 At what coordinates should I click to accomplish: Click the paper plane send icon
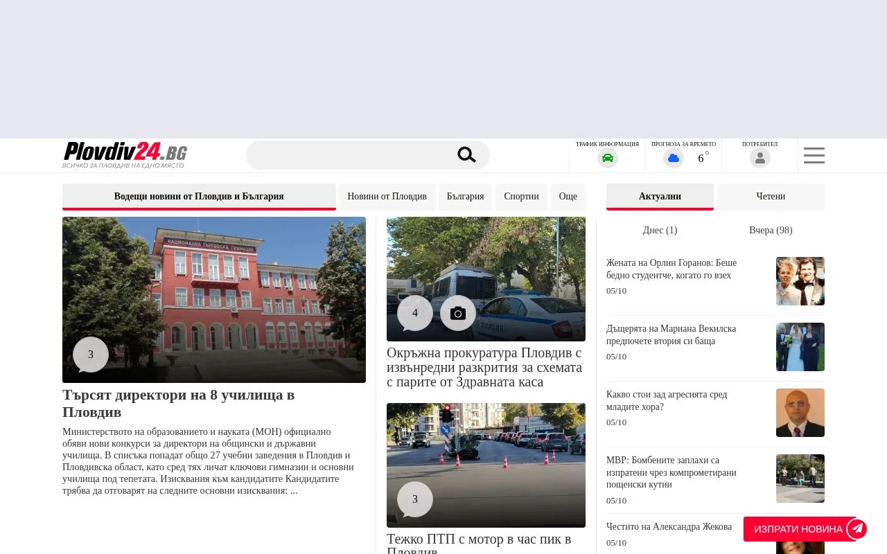857,529
